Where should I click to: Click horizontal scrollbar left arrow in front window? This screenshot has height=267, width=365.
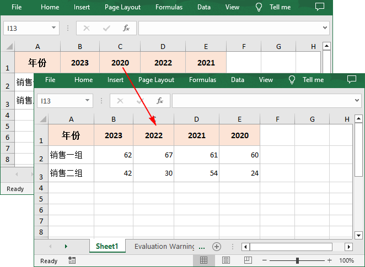pos(245,247)
